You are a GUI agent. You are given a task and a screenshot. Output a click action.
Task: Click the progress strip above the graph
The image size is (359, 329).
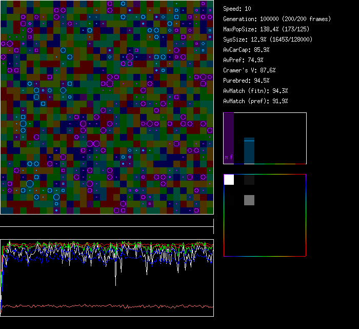pos(107,226)
